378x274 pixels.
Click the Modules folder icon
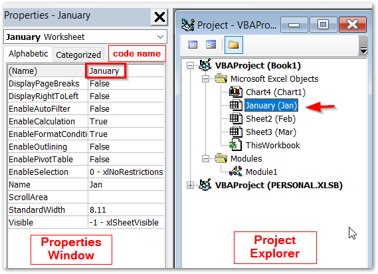pyautogui.click(x=221, y=158)
